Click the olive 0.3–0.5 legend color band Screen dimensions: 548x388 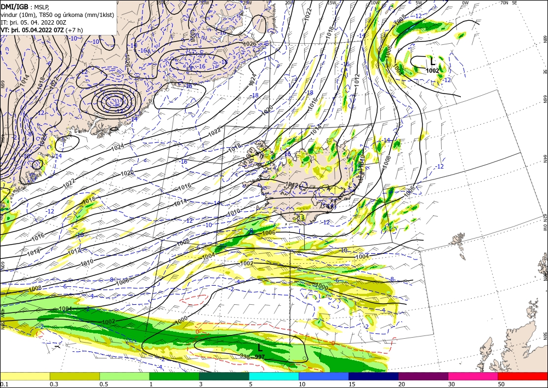coord(75,376)
